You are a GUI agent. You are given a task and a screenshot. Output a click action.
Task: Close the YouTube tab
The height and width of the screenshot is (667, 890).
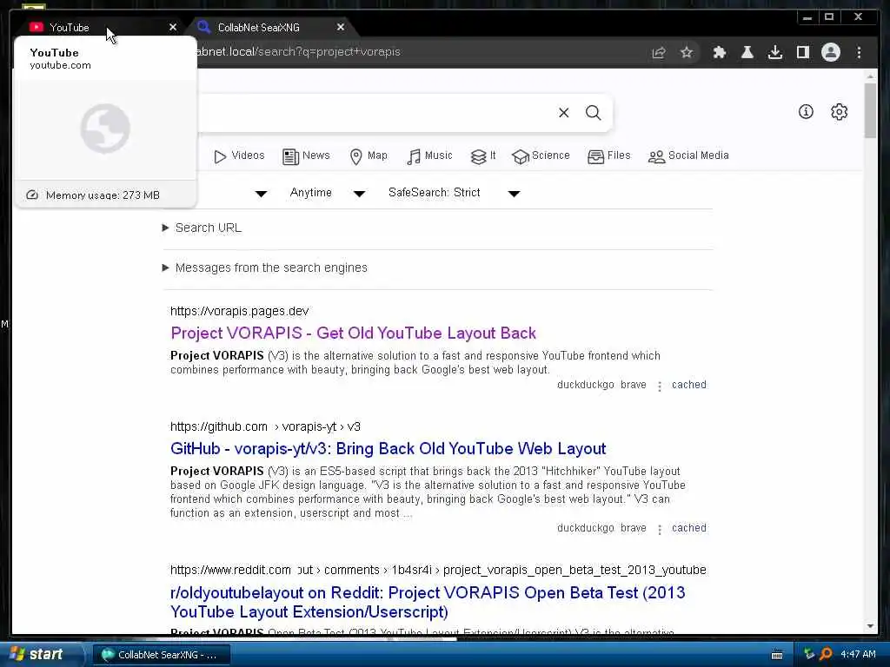(x=173, y=27)
